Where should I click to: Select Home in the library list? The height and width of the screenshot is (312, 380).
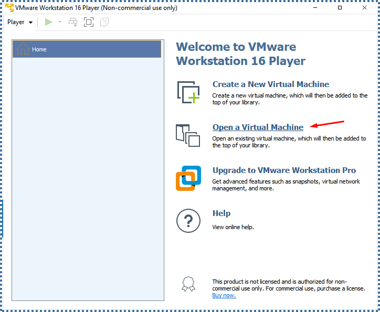87,49
